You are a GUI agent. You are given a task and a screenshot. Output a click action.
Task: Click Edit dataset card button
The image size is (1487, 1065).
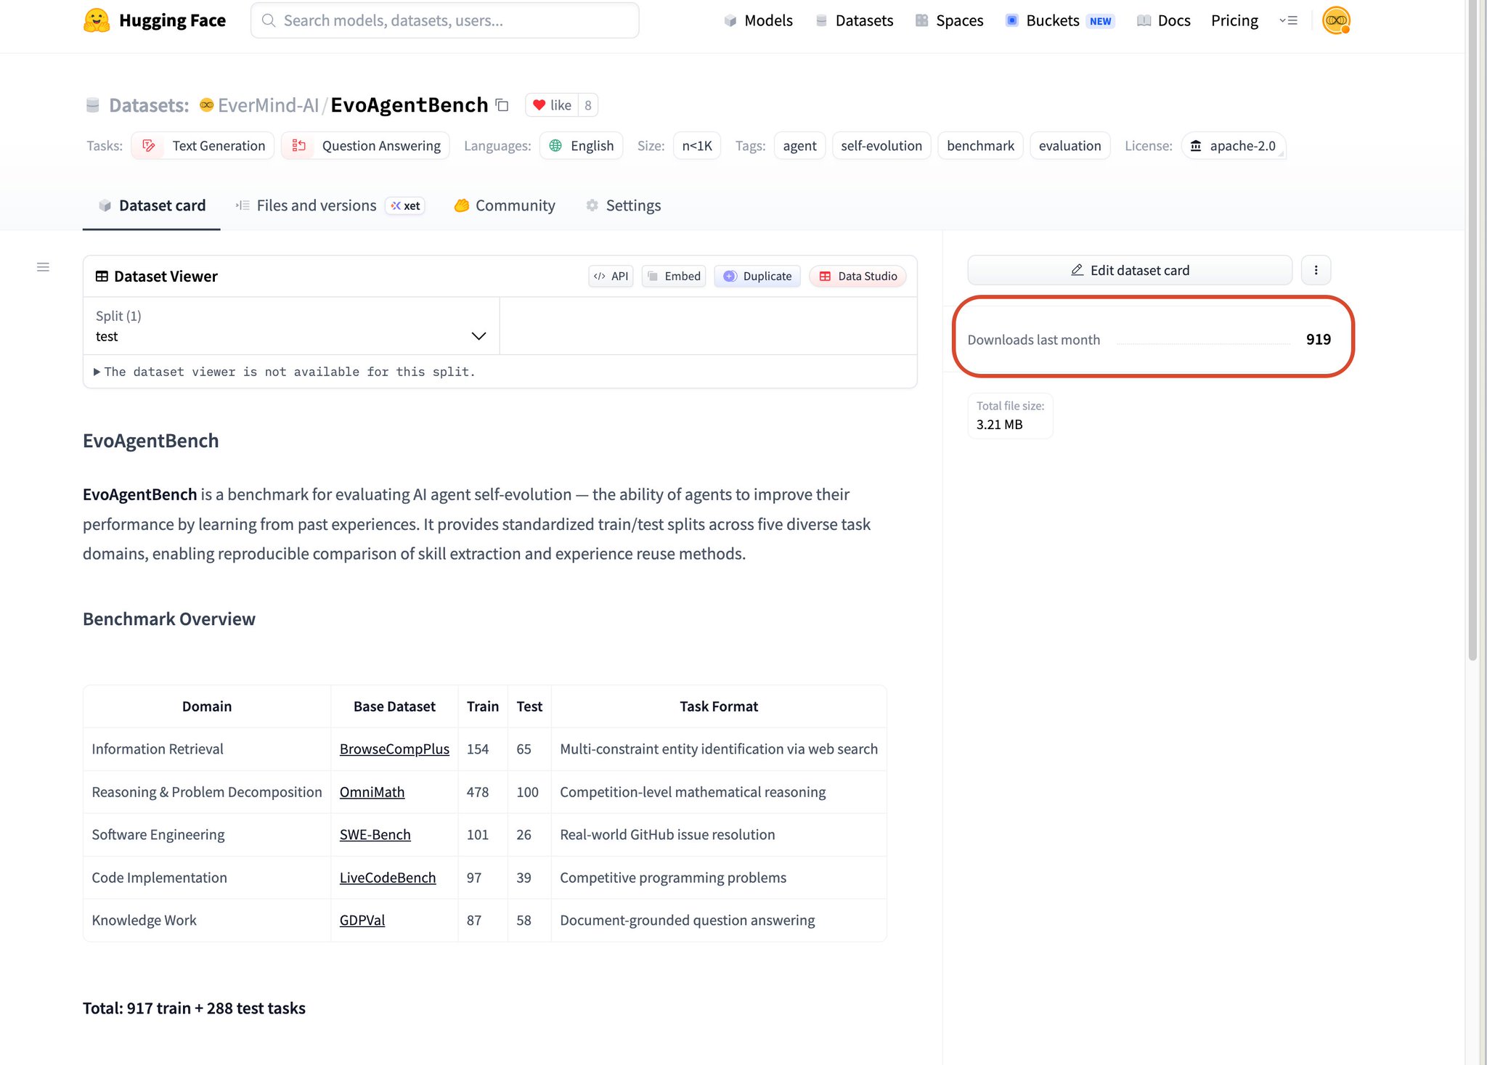(1130, 270)
